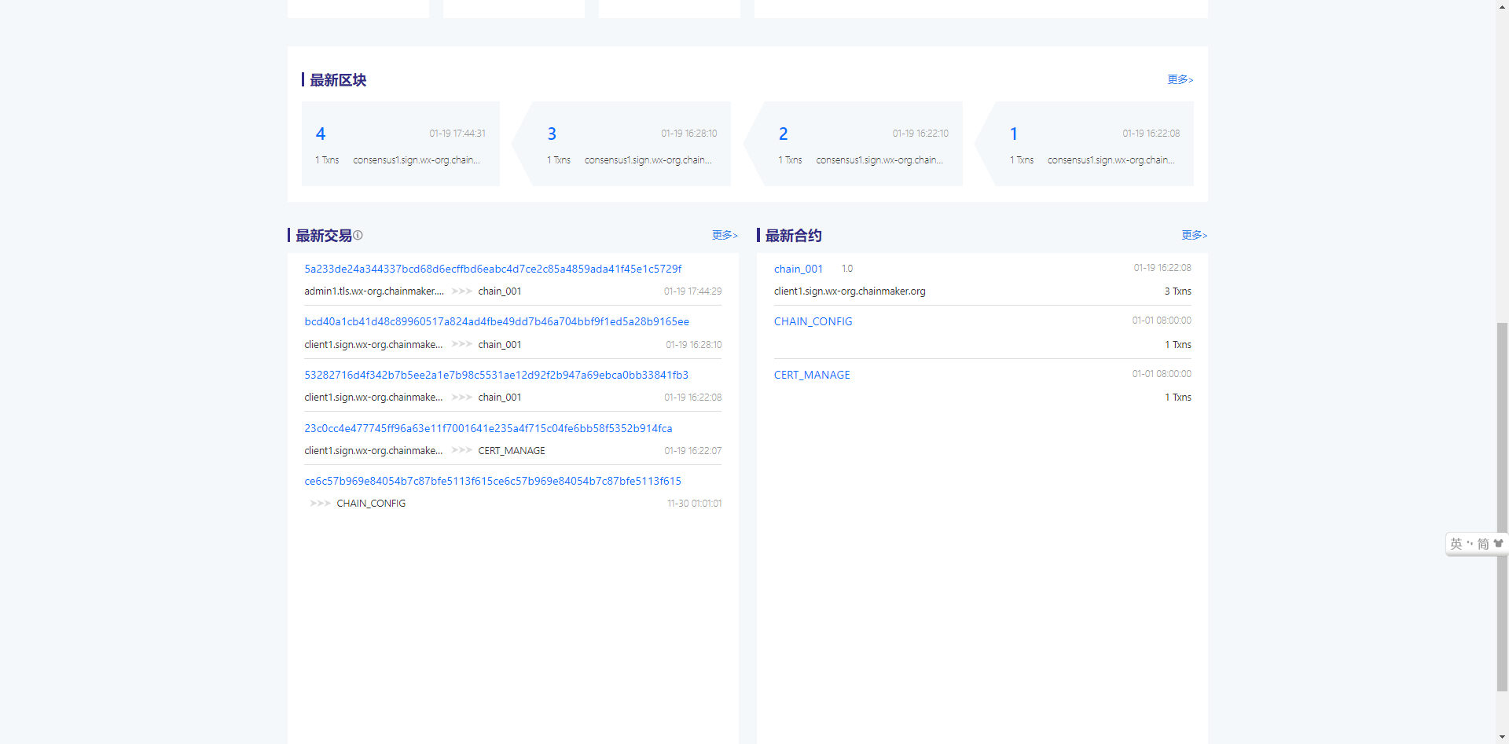Viewport: 1509px width, 744px height.
Task: Click consensus1.sign.wx-org.chain... on block 3
Action: pos(648,159)
